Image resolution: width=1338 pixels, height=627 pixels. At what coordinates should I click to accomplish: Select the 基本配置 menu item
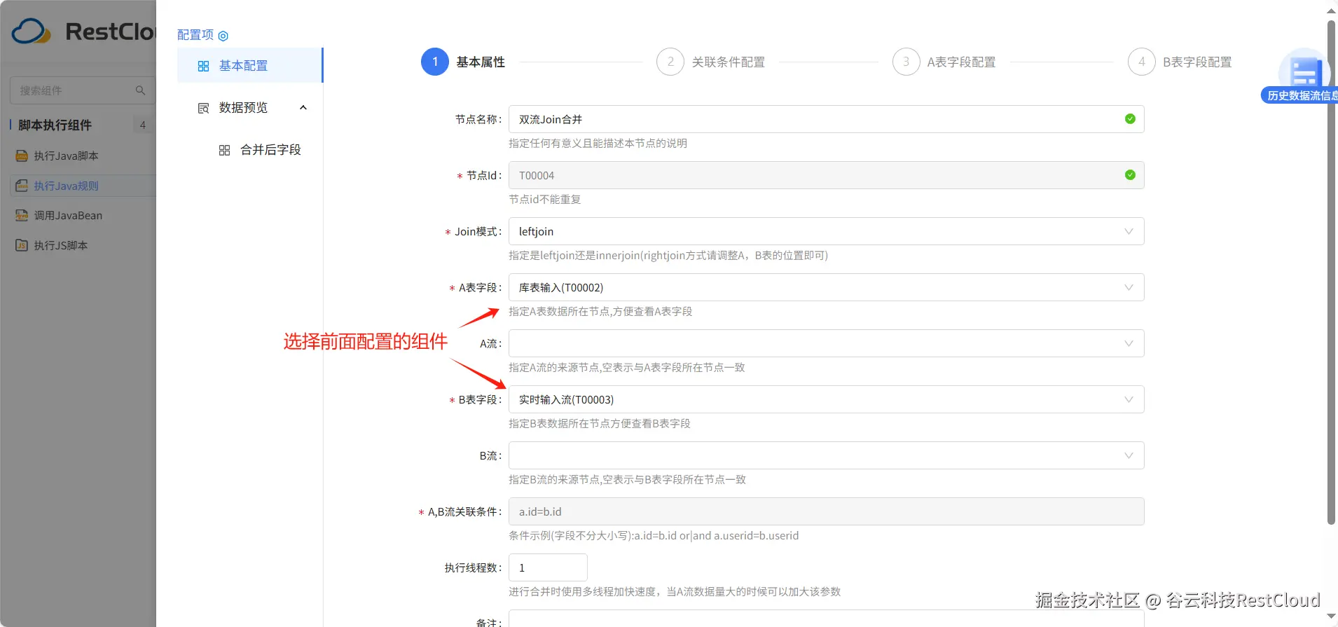click(x=250, y=65)
